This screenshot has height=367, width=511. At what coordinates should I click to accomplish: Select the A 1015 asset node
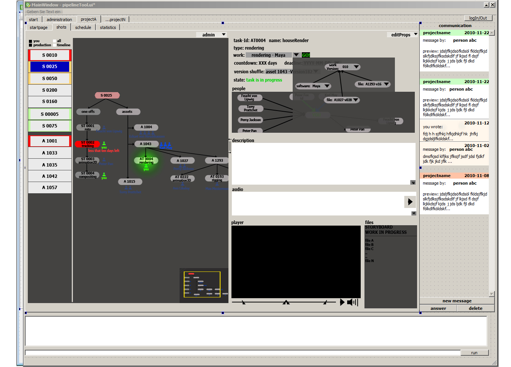tap(130, 182)
